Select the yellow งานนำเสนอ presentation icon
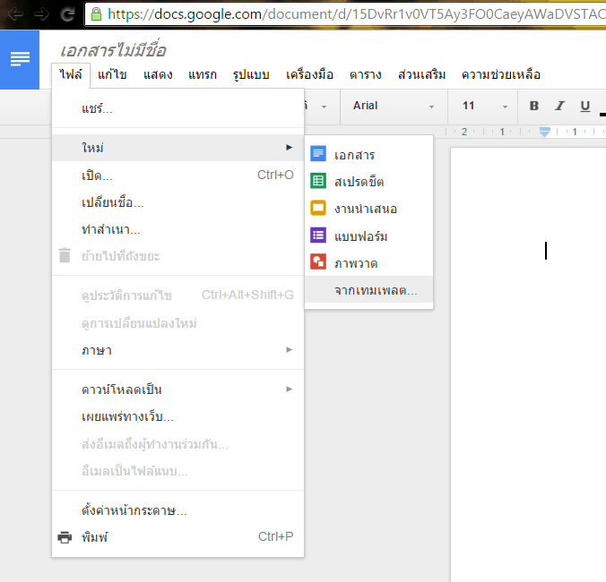The width and height of the screenshot is (606, 582). tap(318, 208)
